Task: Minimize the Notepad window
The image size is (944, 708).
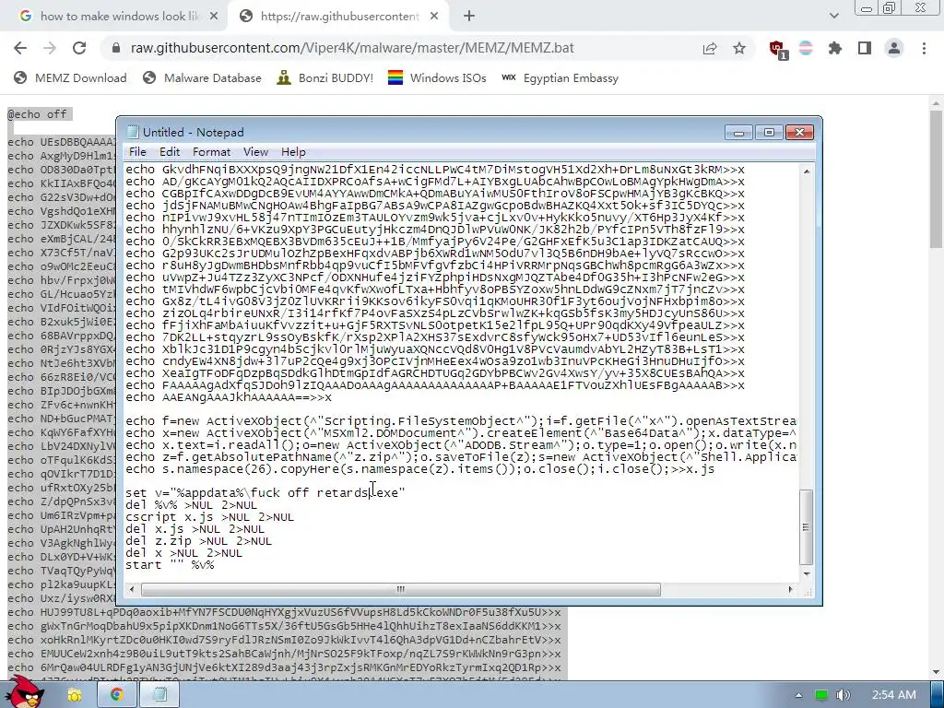Action: pos(738,132)
